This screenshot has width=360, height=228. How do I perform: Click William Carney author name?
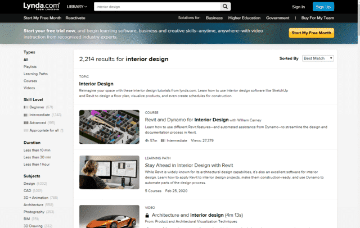[x=249, y=120]
